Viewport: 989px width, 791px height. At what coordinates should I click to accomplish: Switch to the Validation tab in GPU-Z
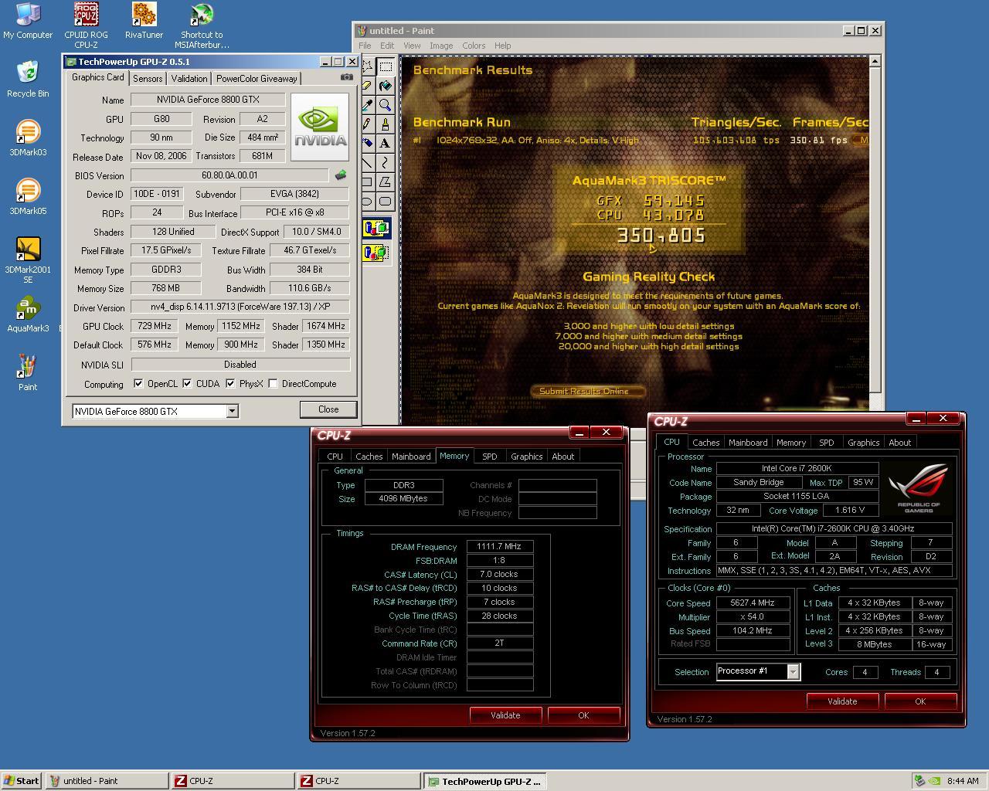[189, 79]
